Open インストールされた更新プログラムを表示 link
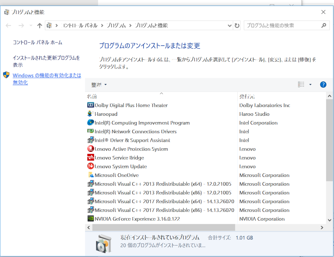334x257 pixels. tap(46, 61)
